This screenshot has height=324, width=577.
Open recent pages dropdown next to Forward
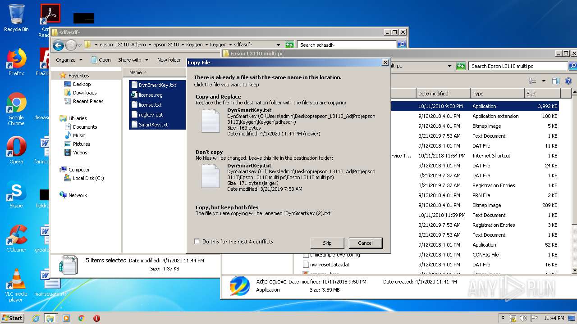pyautogui.click(x=79, y=45)
